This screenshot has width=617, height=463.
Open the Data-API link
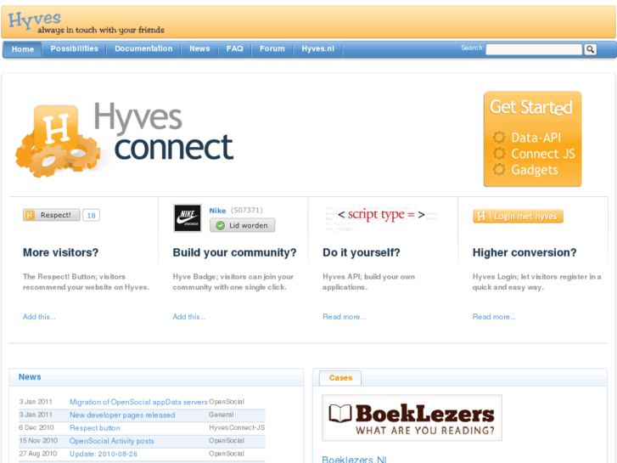(536, 138)
